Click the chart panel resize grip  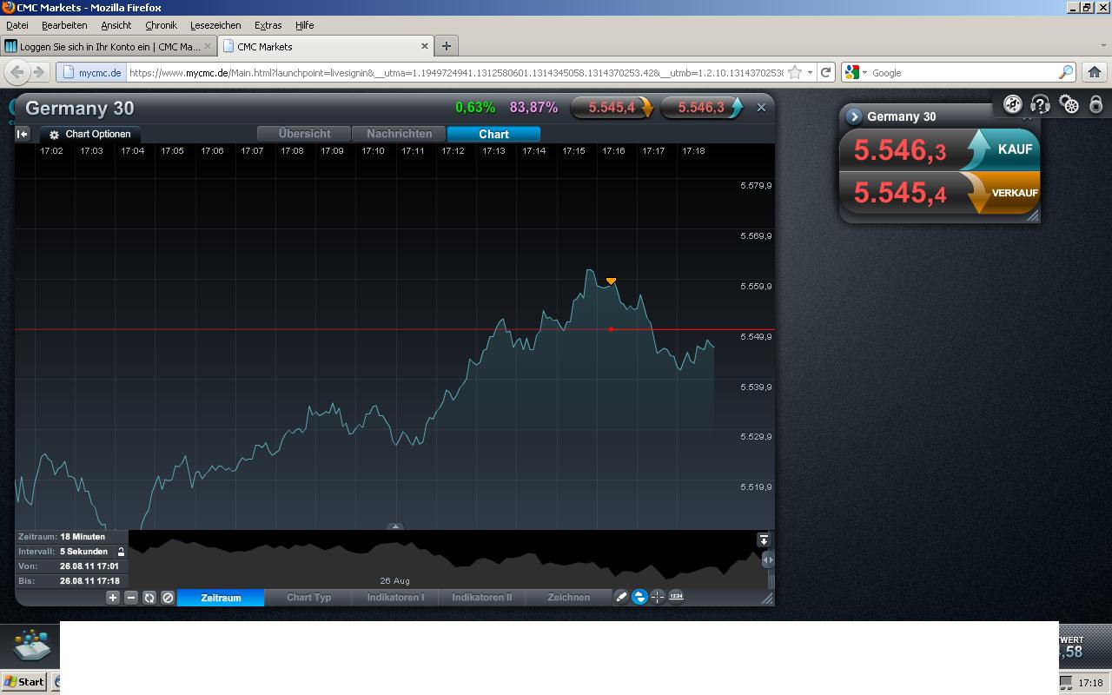767,598
